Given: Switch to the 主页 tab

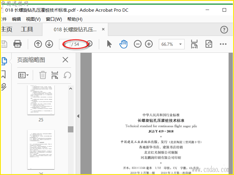Looking at the screenshot, I should pos(7,29).
